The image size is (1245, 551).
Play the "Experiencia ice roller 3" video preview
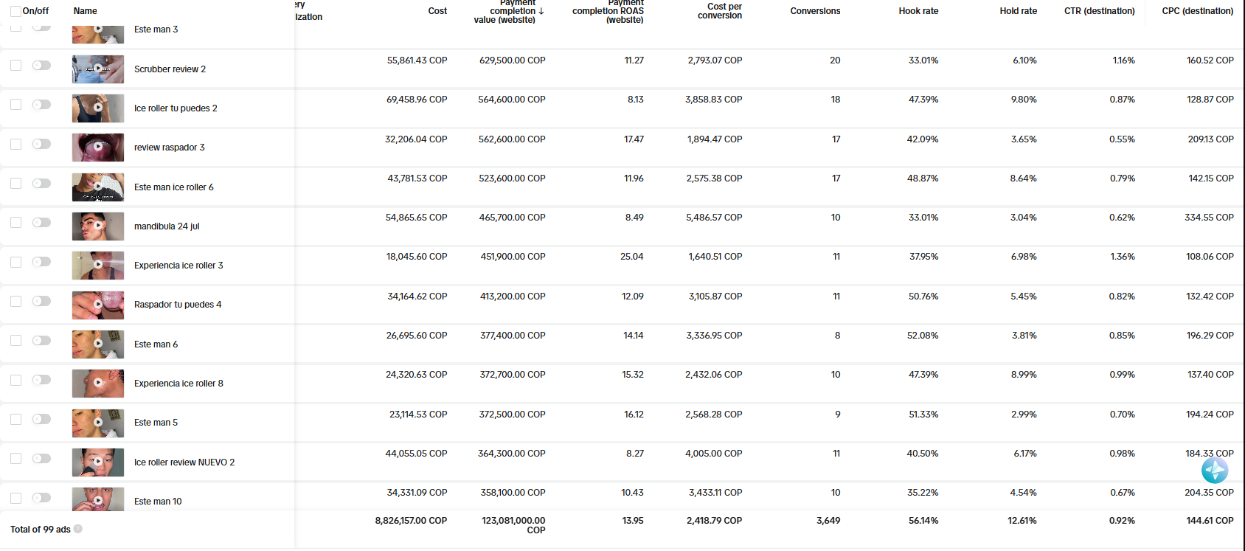tap(98, 264)
